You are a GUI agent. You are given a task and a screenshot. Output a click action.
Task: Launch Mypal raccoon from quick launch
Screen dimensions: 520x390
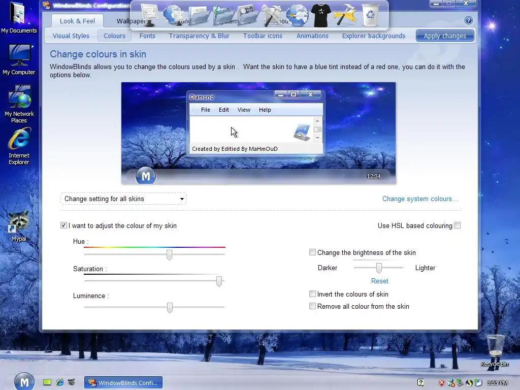71,382
